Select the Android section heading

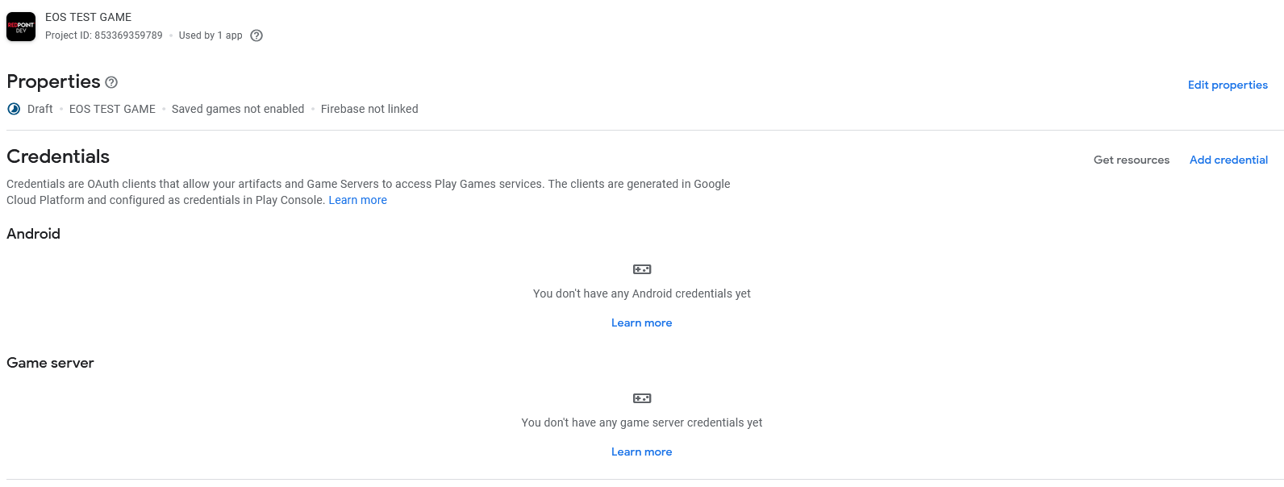point(33,234)
